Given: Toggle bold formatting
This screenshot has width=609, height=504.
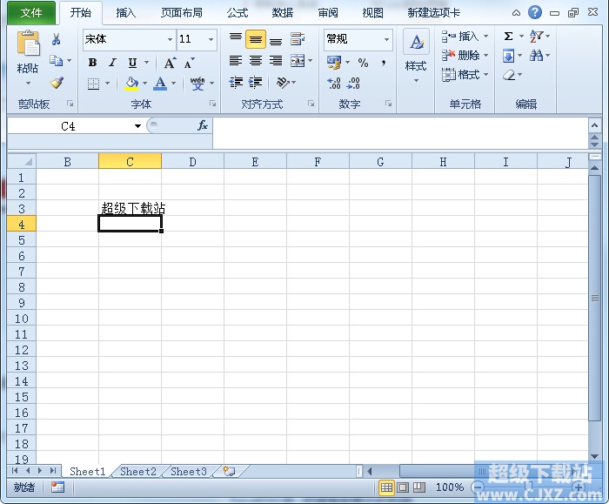Looking at the screenshot, I should 92,63.
